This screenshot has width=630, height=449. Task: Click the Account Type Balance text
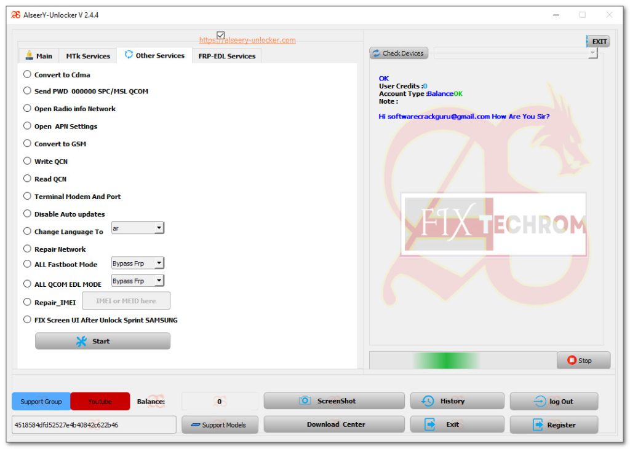point(421,93)
